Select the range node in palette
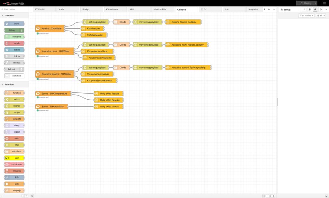Image resolution: width=329 pixels, height=198 pixels. [14, 112]
